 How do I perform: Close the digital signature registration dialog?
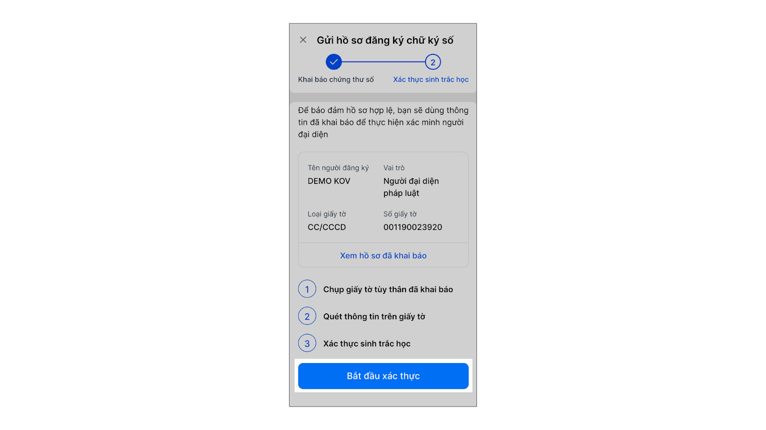303,40
